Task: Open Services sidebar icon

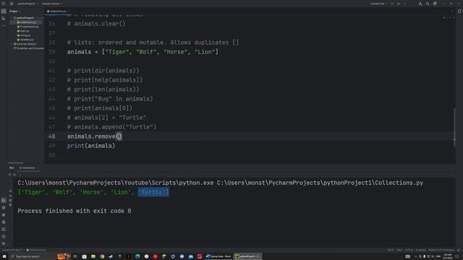Action: 4,222
